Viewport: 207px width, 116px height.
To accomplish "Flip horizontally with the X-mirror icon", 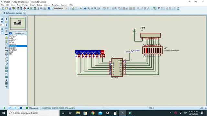I will (2, 29).
